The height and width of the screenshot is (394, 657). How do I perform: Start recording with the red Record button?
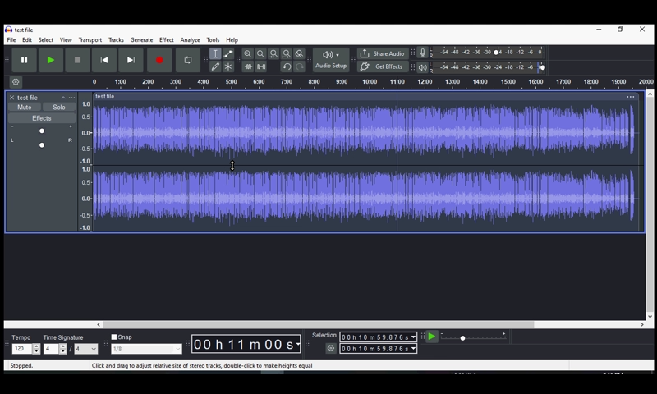[159, 60]
